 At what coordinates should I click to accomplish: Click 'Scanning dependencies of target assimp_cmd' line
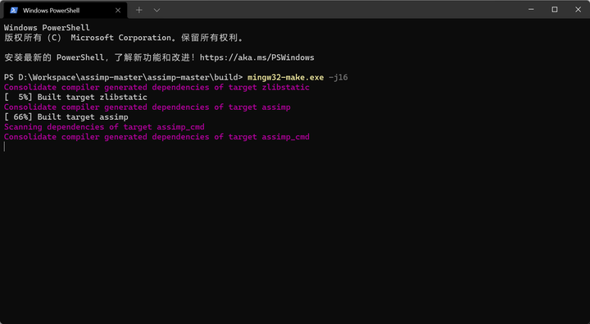(x=104, y=127)
